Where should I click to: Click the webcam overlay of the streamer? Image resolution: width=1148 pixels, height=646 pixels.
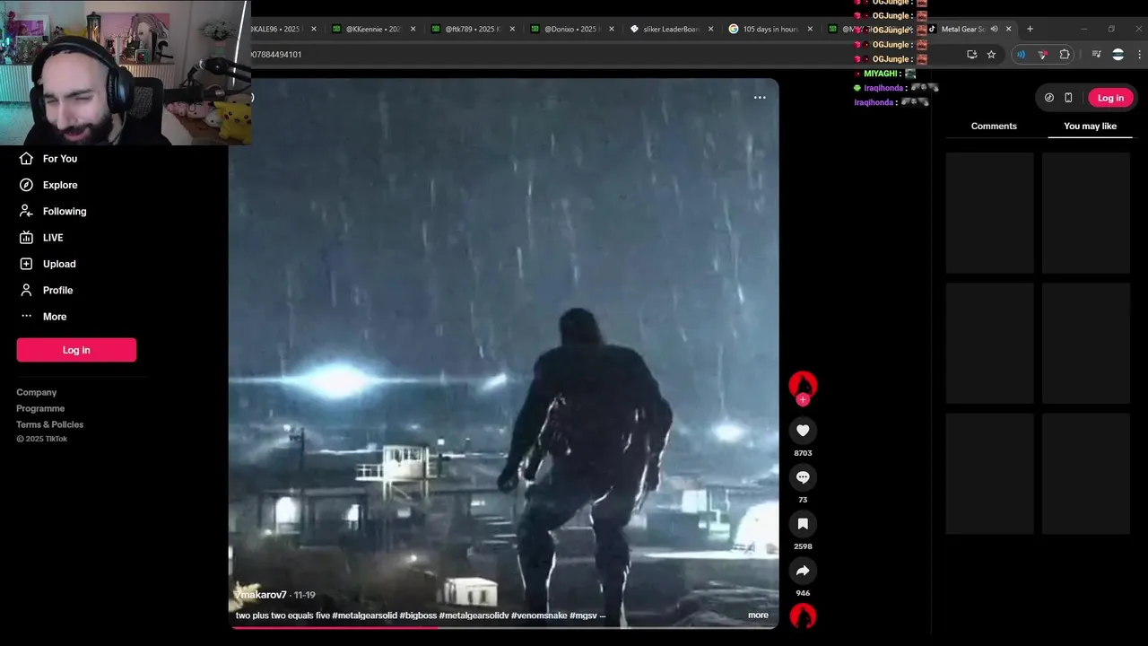125,73
